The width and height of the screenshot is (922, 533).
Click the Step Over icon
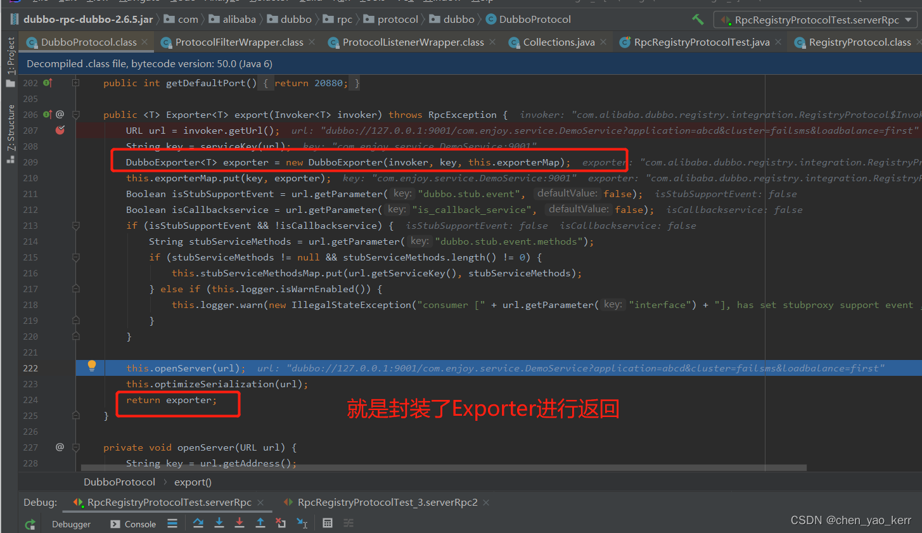click(x=198, y=523)
